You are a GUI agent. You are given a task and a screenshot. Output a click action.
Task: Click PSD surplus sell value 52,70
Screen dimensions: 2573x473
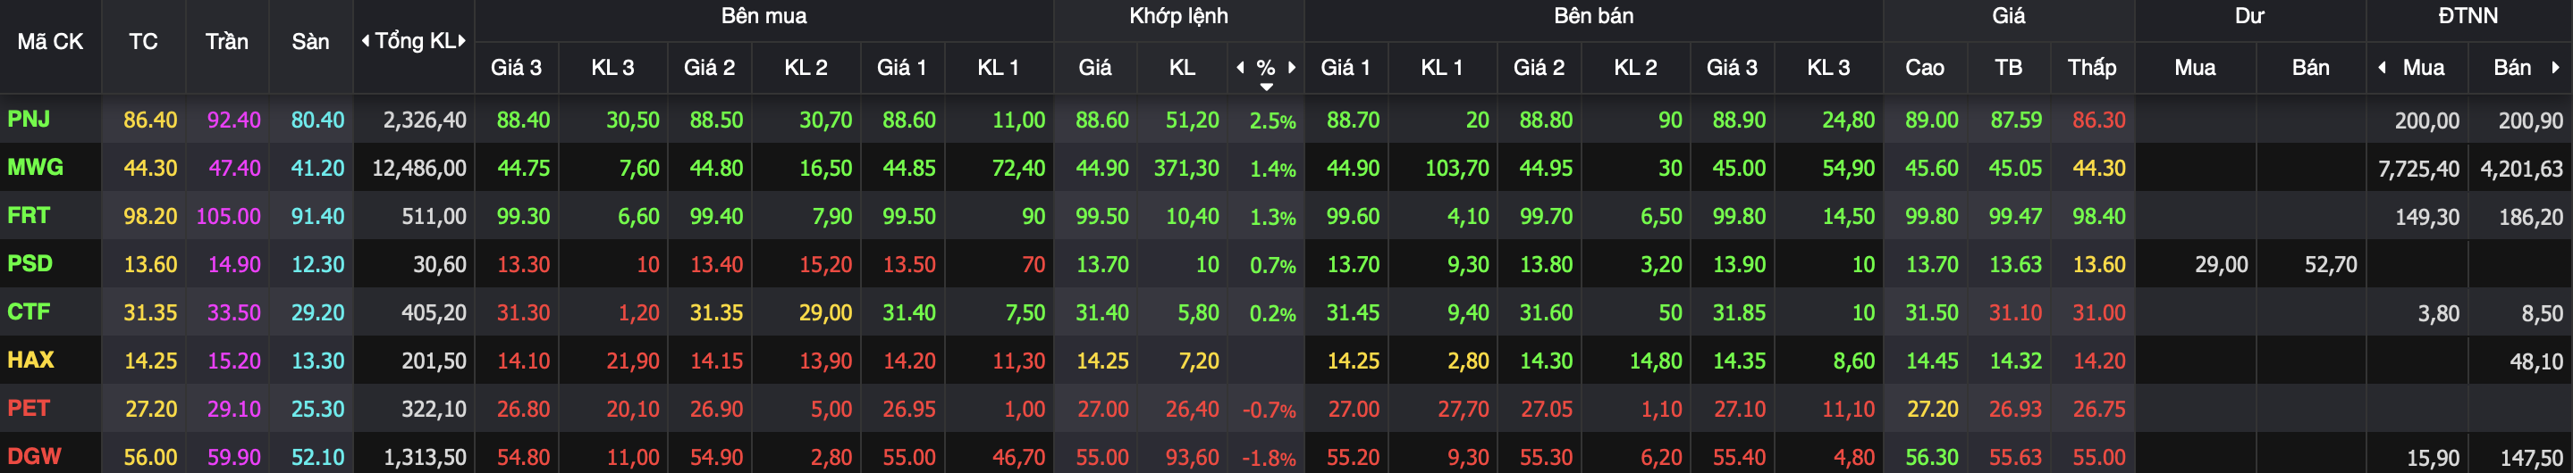click(2331, 265)
